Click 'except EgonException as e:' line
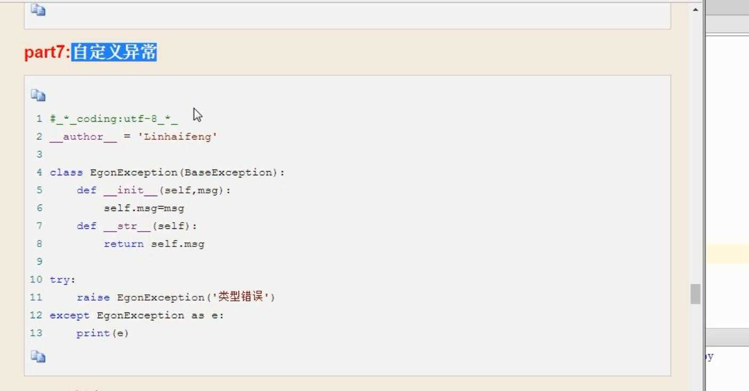The image size is (749, 391). (x=137, y=315)
